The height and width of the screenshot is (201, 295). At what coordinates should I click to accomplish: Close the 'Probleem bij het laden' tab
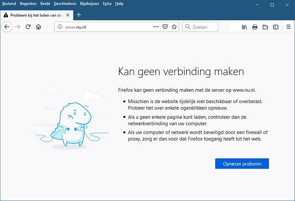click(68, 15)
